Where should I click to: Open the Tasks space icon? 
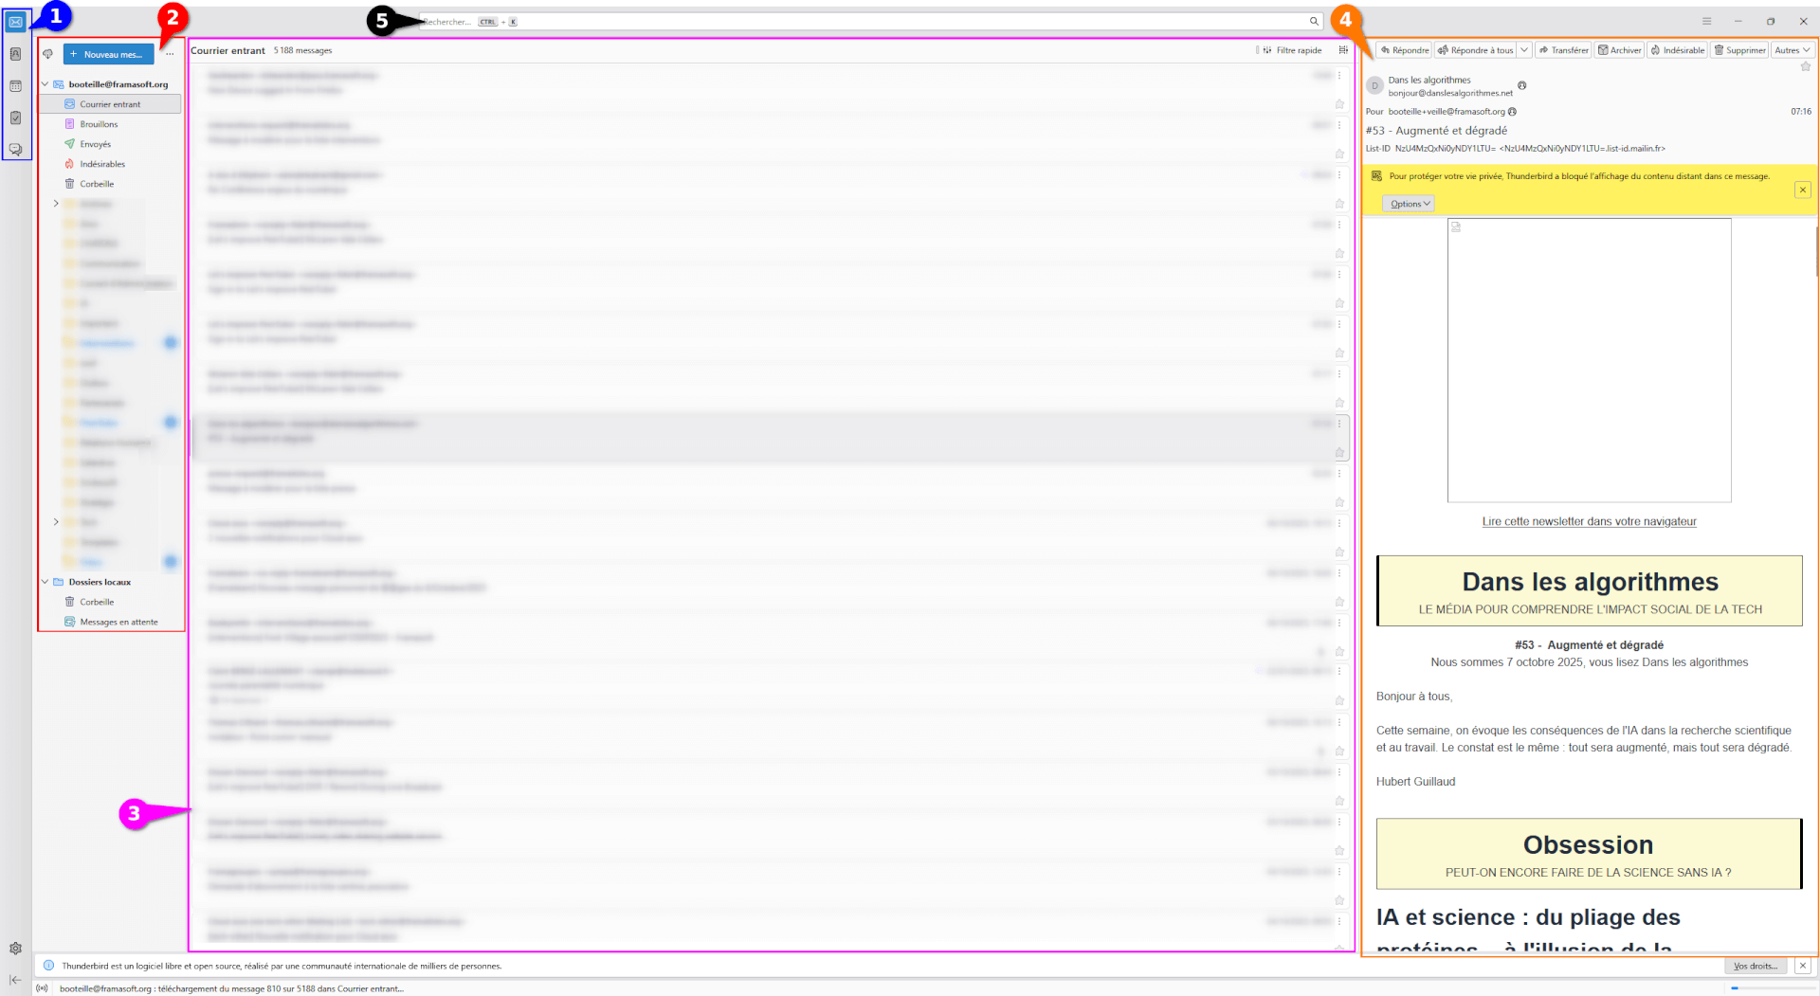click(x=15, y=118)
